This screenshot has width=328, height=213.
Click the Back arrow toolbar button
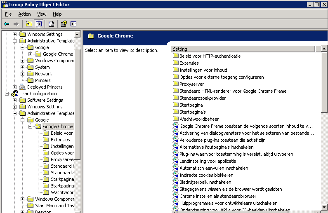pyautogui.click(x=7, y=24)
